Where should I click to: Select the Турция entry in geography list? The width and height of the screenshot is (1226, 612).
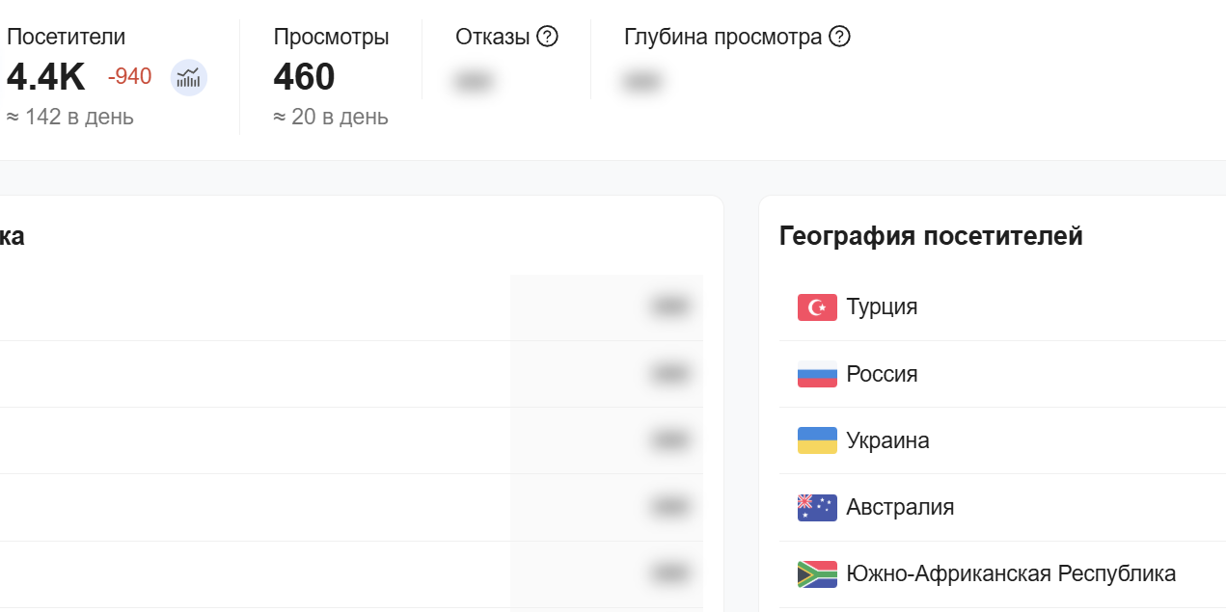click(883, 306)
